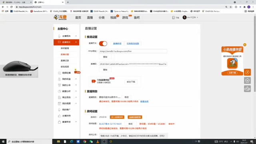The image size is (256, 144).
Task: Click the user avatar picture
Action: 184,17
